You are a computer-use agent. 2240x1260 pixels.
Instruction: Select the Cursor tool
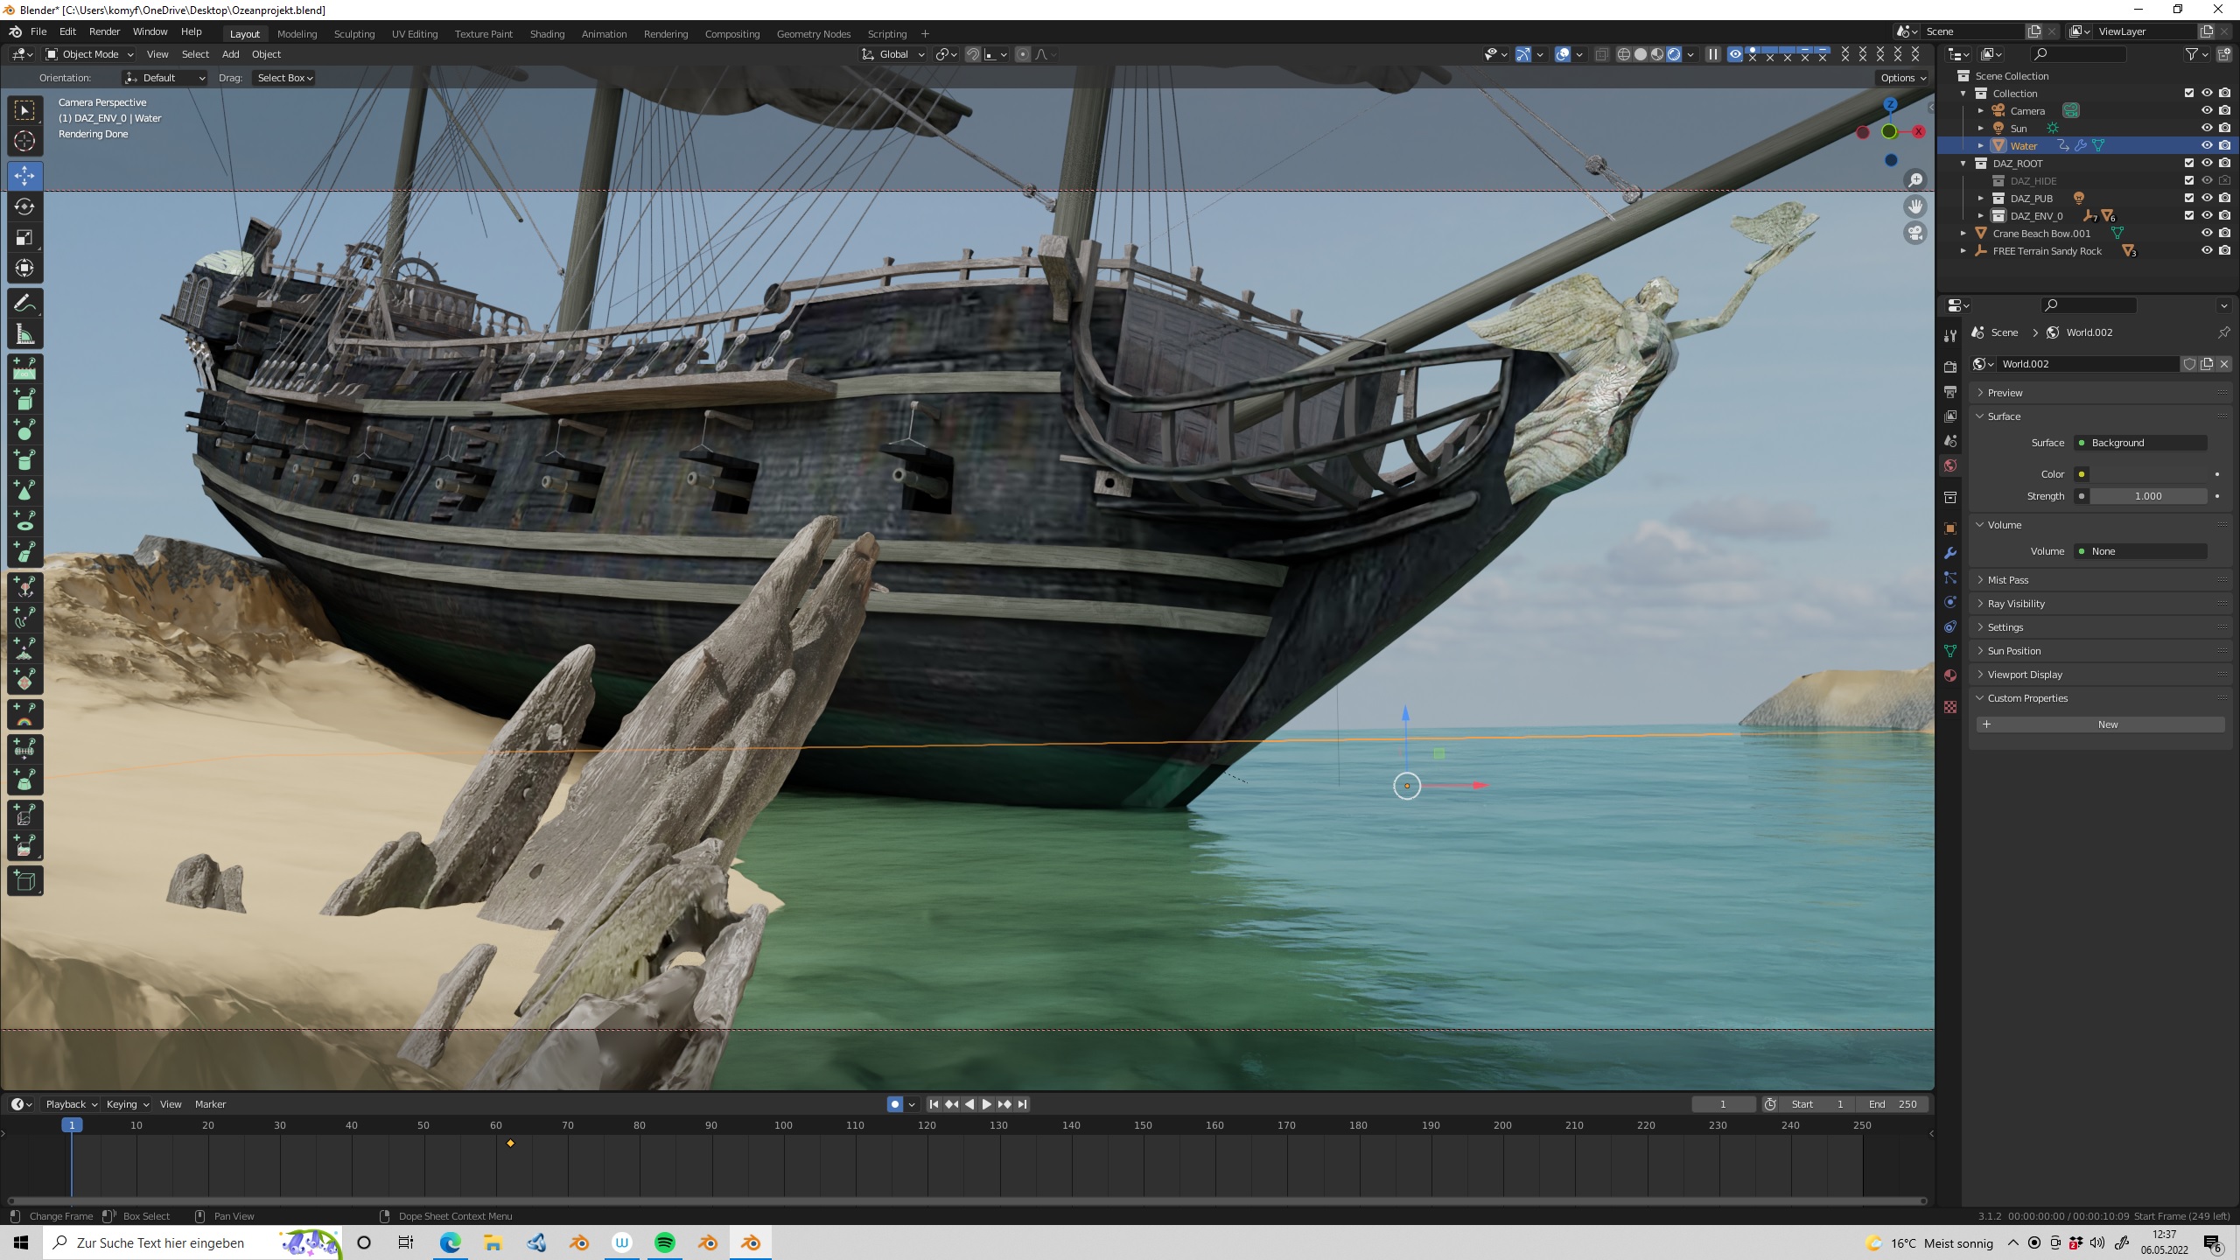point(24,141)
